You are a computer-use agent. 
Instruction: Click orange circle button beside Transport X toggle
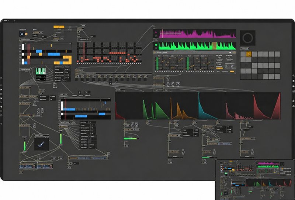(26, 34)
